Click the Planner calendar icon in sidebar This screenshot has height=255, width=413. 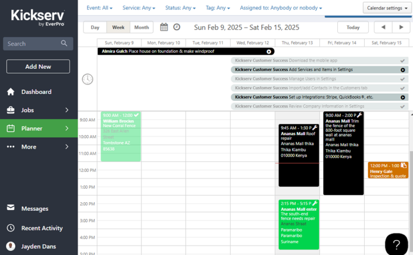(x=11, y=128)
